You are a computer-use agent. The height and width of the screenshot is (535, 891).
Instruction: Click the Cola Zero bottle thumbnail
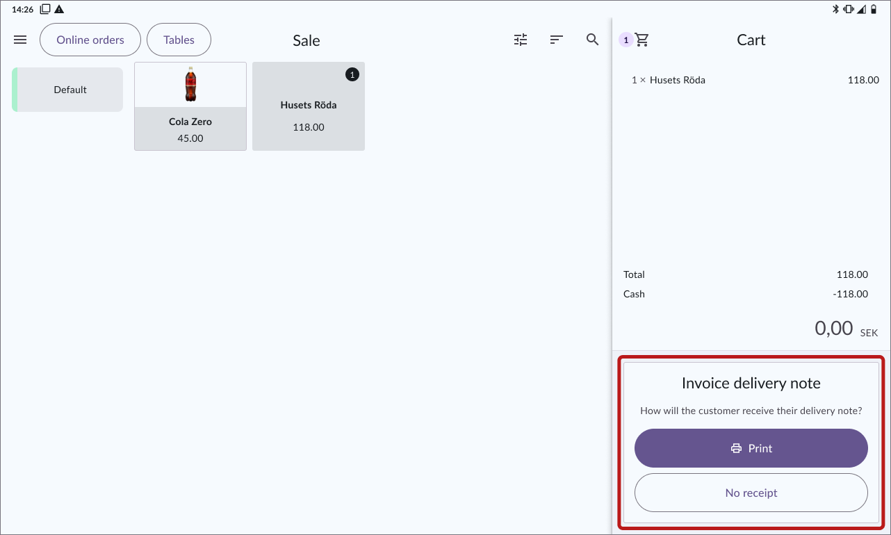click(x=190, y=85)
